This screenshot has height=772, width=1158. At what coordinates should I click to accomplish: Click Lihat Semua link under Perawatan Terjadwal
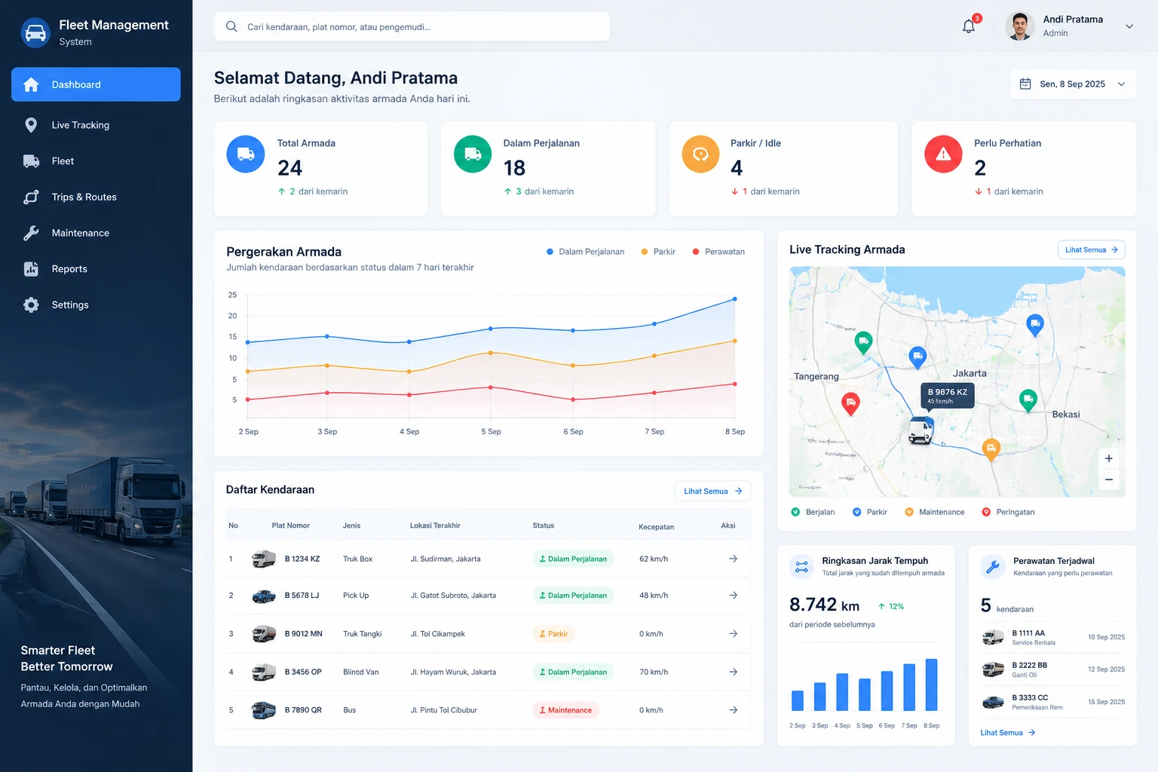tap(1008, 733)
